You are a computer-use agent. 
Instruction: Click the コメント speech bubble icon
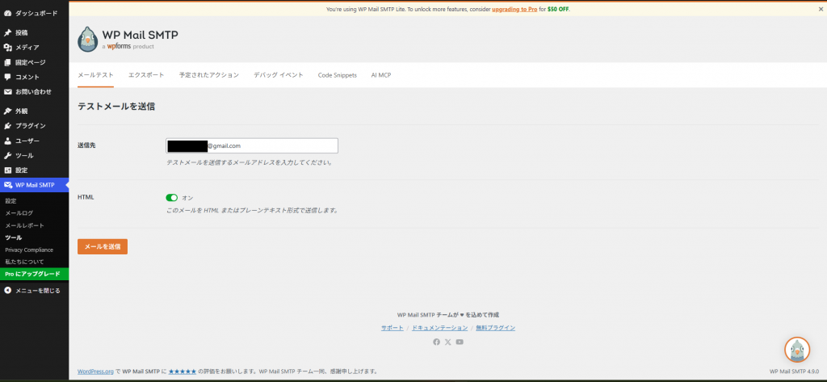[7, 77]
